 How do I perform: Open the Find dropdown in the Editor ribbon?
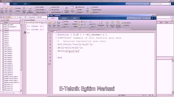(92, 27)
